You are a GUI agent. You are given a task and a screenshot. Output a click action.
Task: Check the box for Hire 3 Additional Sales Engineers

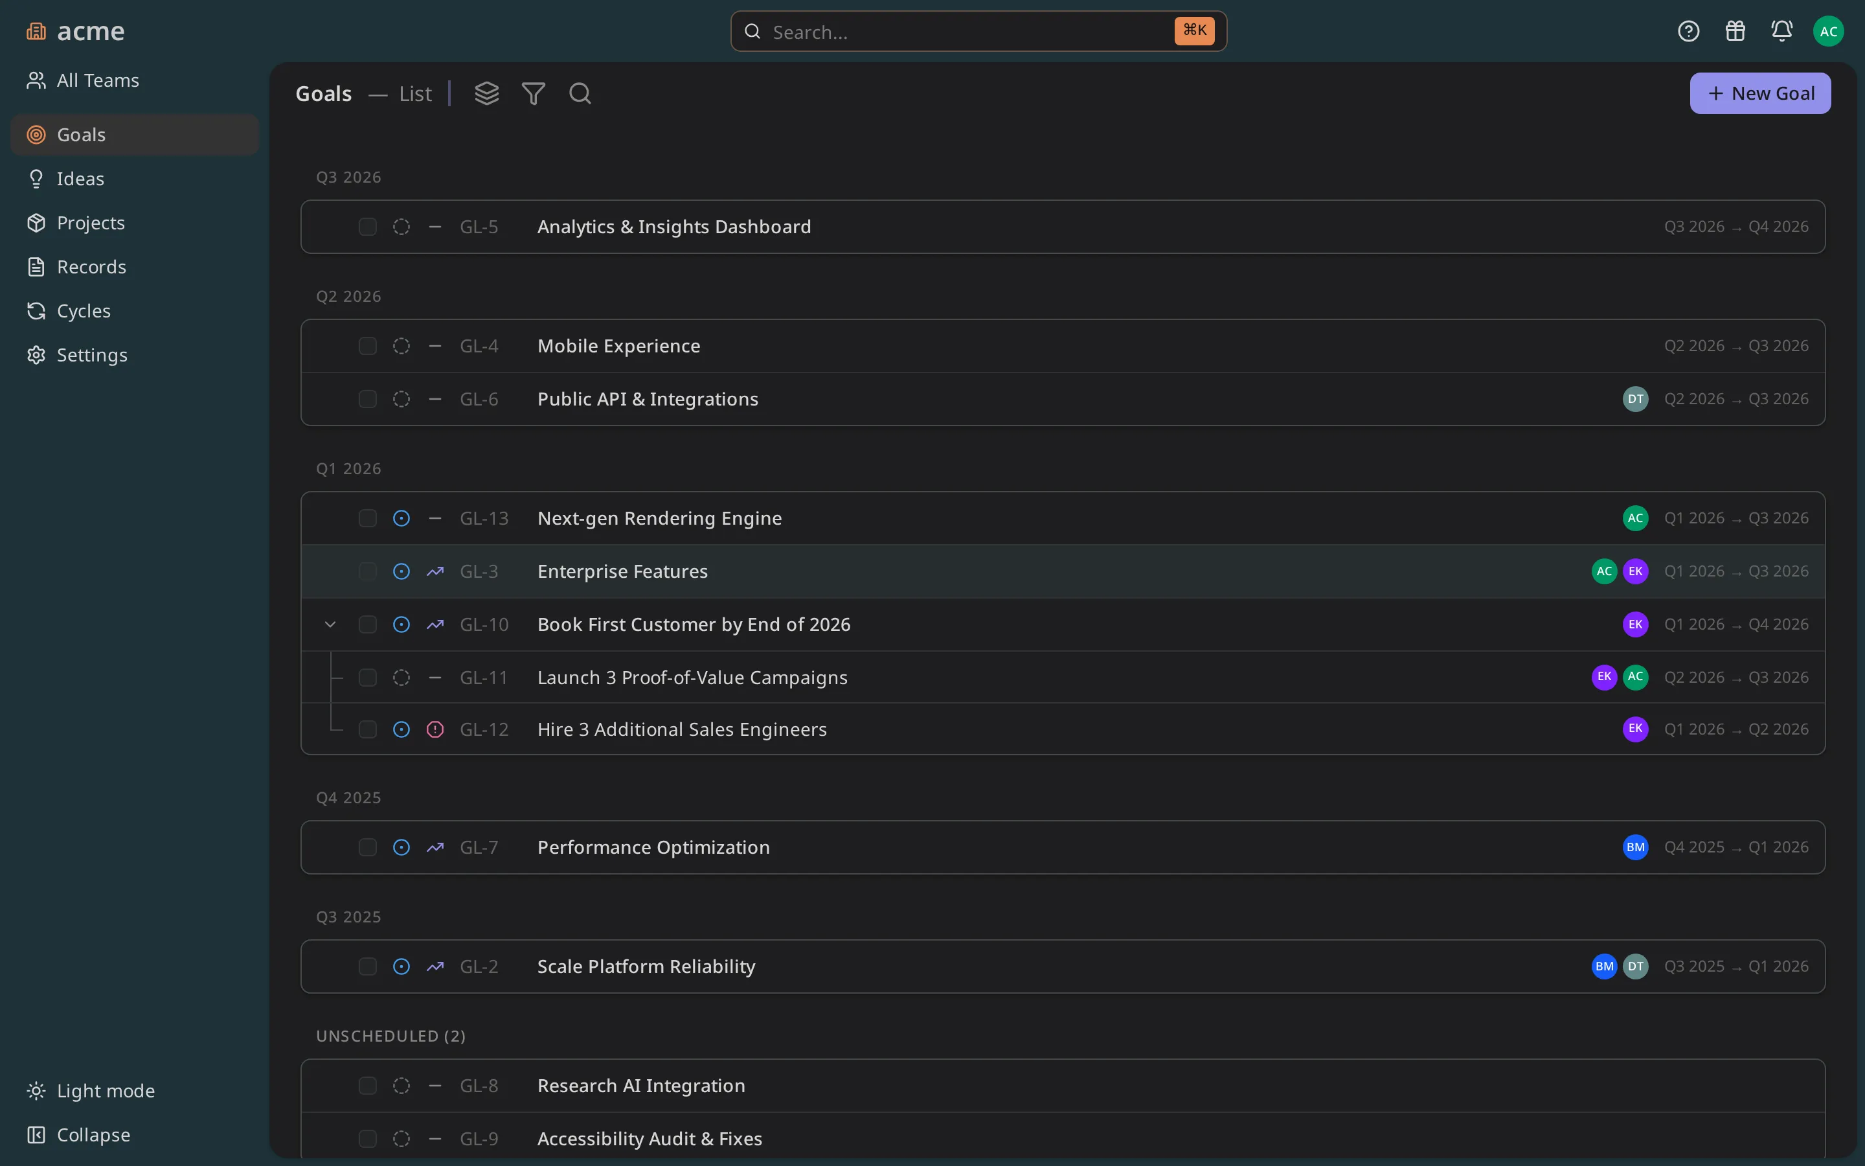click(x=368, y=729)
